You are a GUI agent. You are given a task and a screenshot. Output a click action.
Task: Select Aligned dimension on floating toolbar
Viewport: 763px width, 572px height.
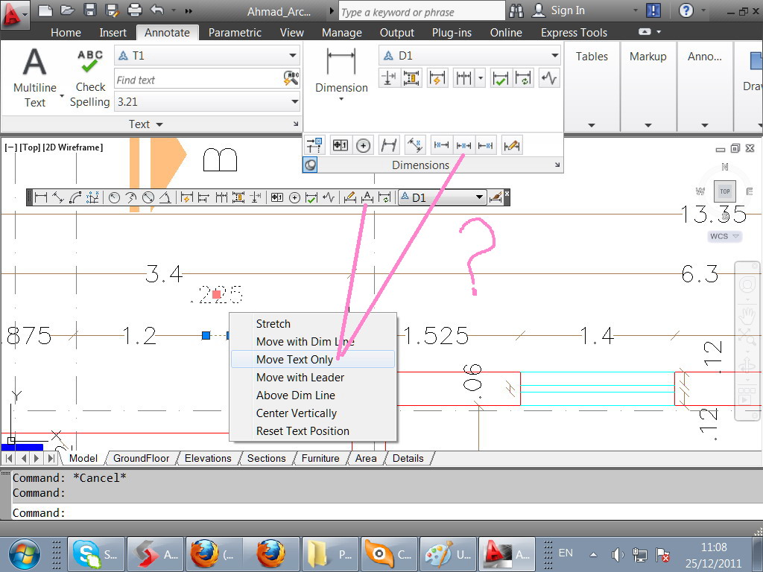click(58, 197)
